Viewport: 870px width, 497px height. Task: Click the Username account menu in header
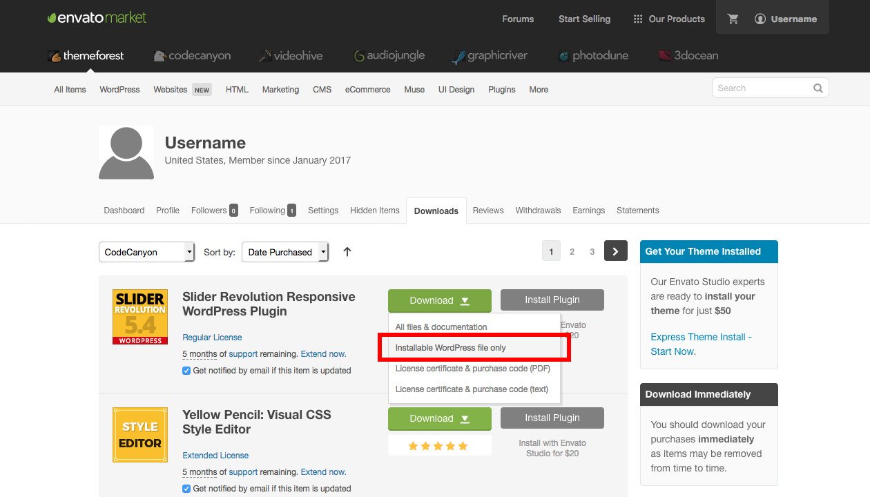click(x=786, y=19)
